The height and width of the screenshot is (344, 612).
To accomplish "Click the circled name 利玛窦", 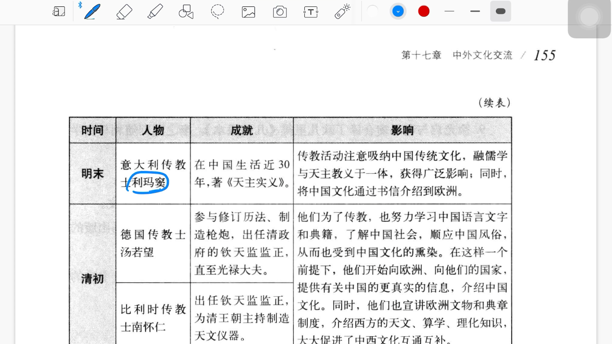I will (x=148, y=183).
